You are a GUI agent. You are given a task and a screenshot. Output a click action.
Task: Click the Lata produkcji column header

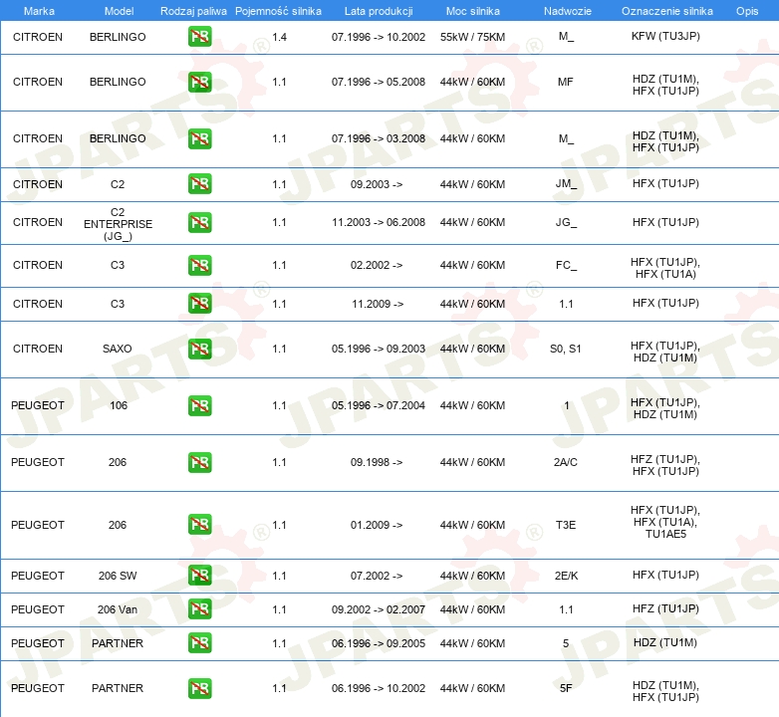pos(379,11)
